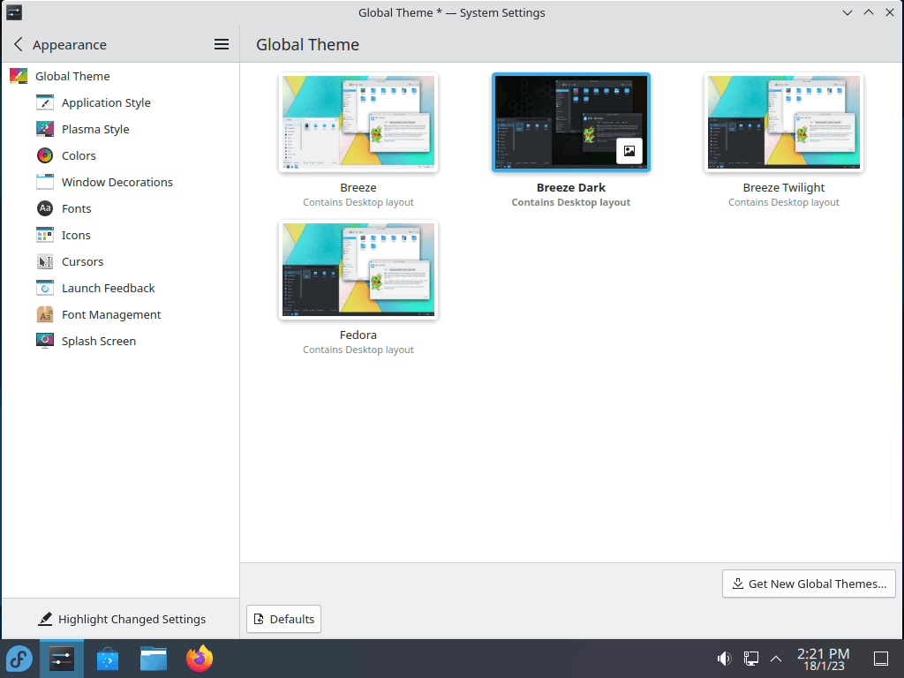The width and height of the screenshot is (904, 678).
Task: Open Window Decorations settings
Action: pos(117,182)
